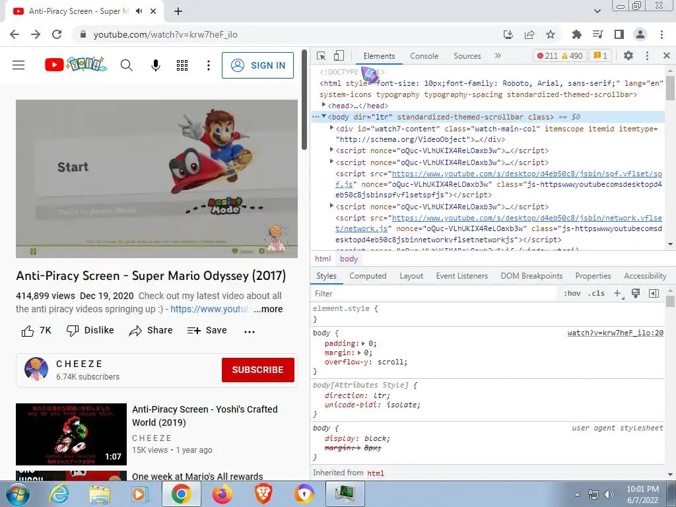The image size is (676, 507).
Task: Click the Dislike button
Action: 90,330
